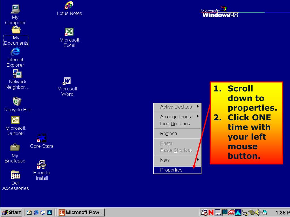
Task: Select the Network Neighborhood icon
Action: [17, 79]
